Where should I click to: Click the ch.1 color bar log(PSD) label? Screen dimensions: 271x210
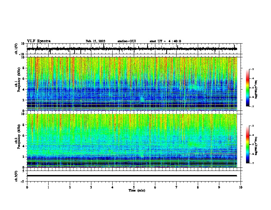tap(256, 89)
